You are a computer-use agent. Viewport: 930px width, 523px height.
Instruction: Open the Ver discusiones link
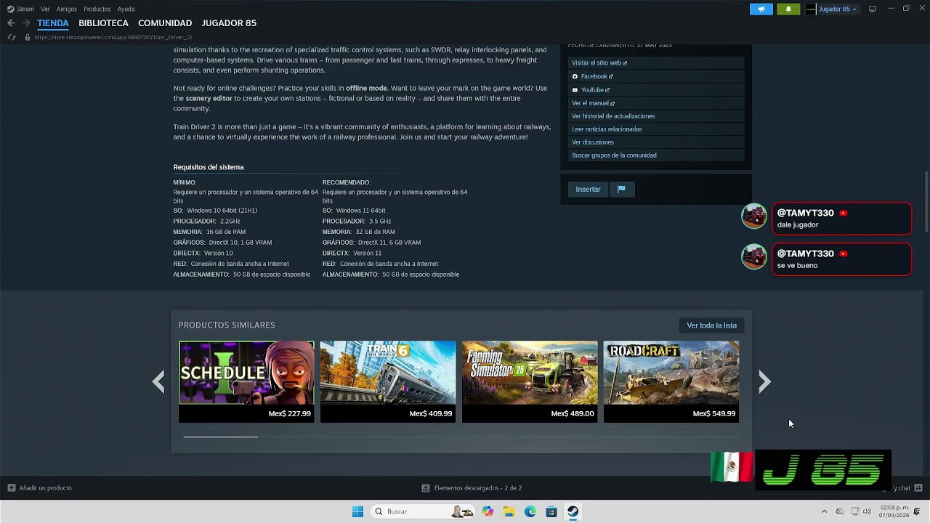(x=656, y=142)
